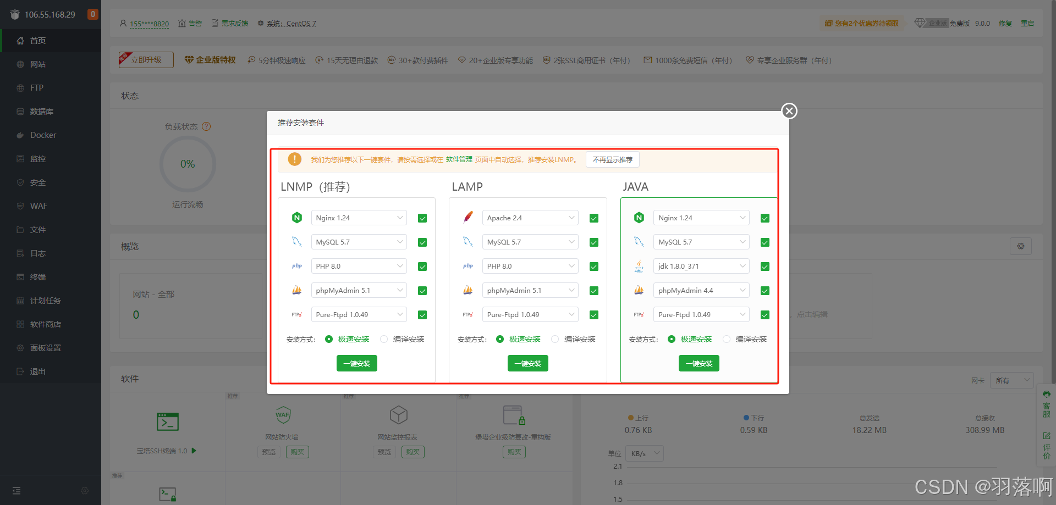The image size is (1056, 505).
Task: Select 极速安装 radio in JAVA column
Action: click(x=672, y=339)
